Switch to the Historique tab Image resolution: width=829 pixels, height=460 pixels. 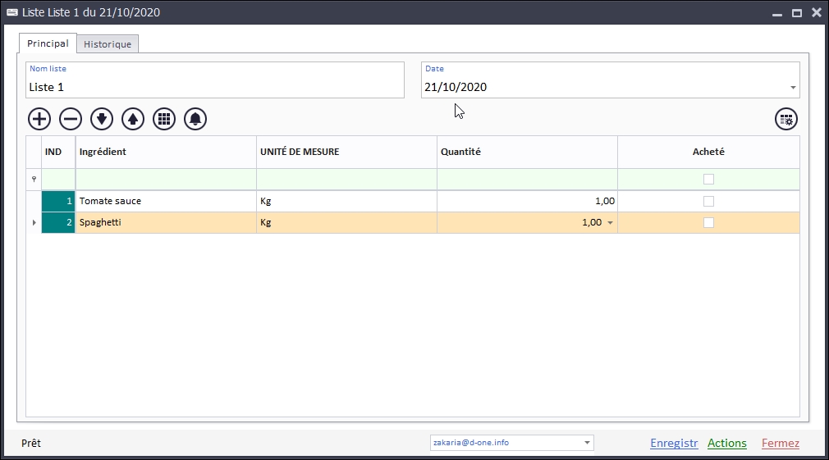tap(108, 44)
